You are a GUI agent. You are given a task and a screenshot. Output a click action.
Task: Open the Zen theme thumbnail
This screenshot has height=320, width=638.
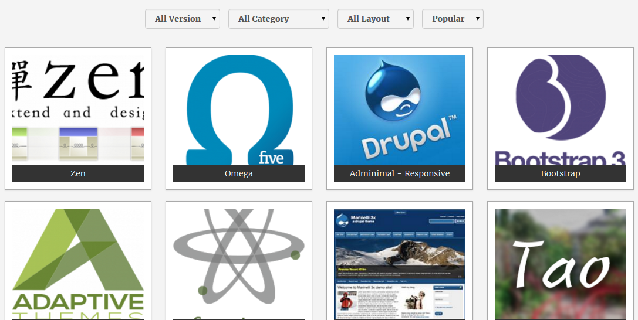pos(78,110)
